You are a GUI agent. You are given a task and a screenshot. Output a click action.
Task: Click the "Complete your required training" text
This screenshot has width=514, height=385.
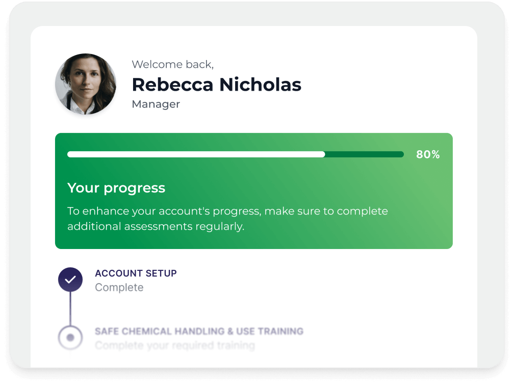point(174,346)
